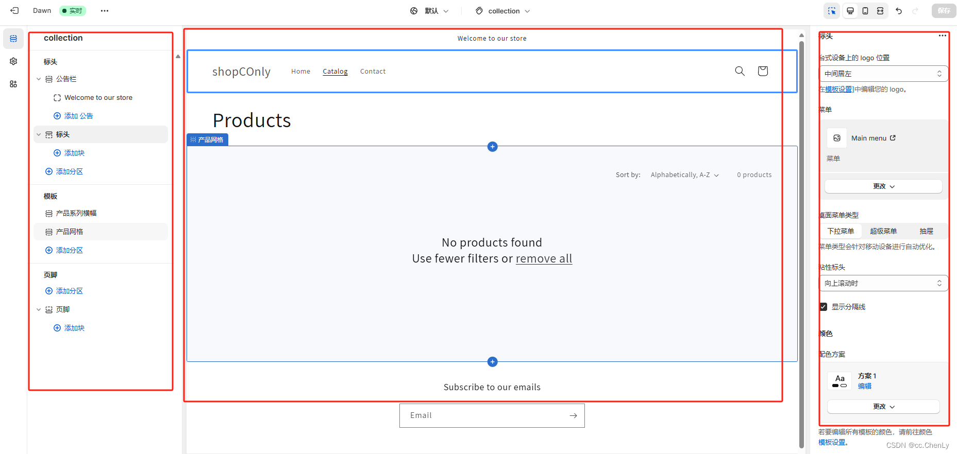Click the 添加 公告 link
Image resolution: width=957 pixels, height=454 pixels.
pos(73,116)
